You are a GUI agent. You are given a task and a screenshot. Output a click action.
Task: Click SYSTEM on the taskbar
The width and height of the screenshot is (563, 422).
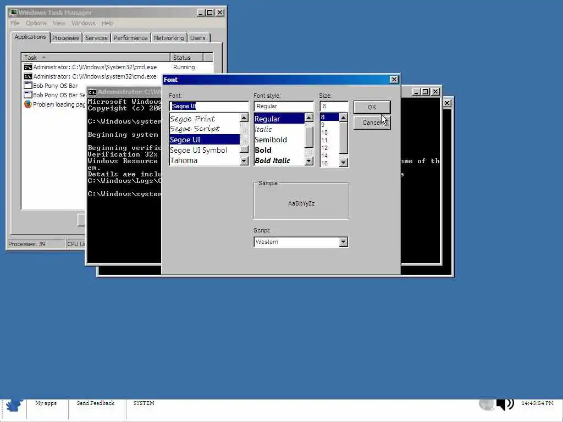(143, 403)
